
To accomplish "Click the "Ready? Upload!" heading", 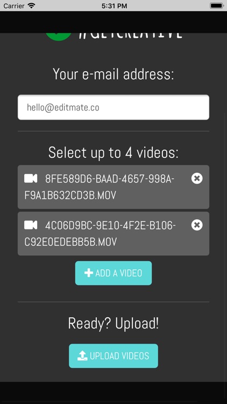I will click(x=113, y=324).
